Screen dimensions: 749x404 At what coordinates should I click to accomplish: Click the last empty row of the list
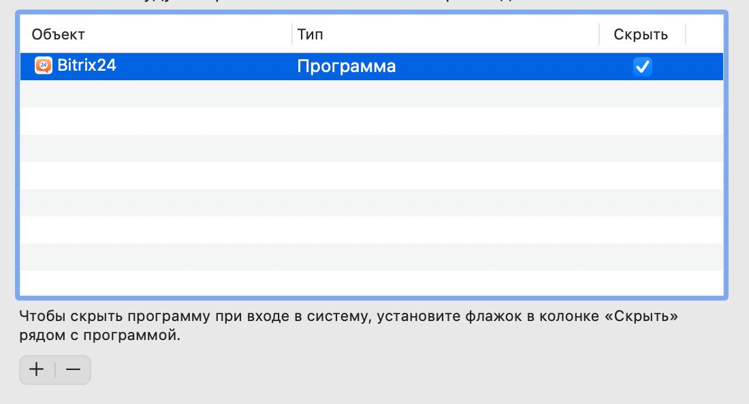(x=371, y=283)
